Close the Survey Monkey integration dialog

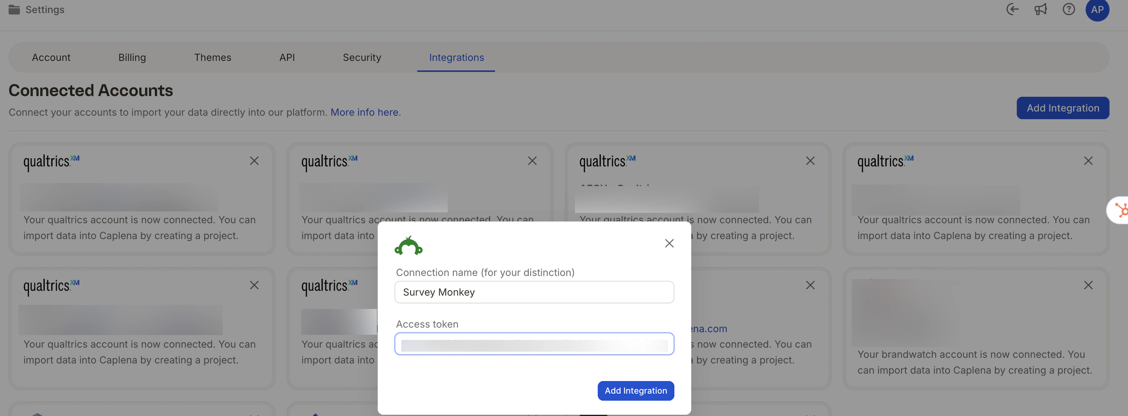click(669, 243)
